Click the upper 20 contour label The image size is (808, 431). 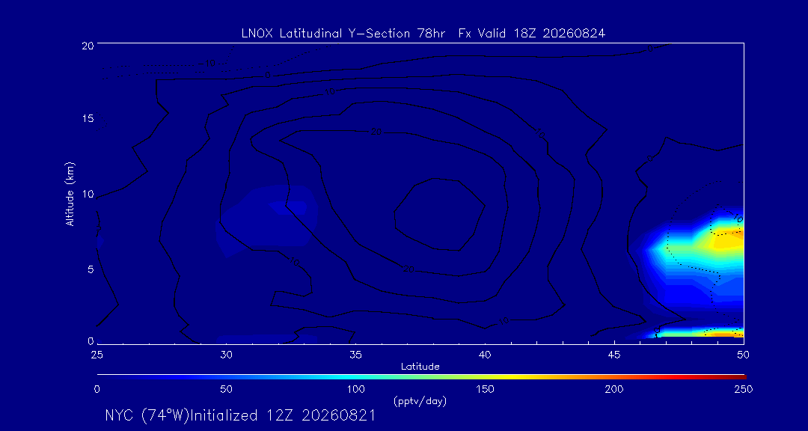376,132
